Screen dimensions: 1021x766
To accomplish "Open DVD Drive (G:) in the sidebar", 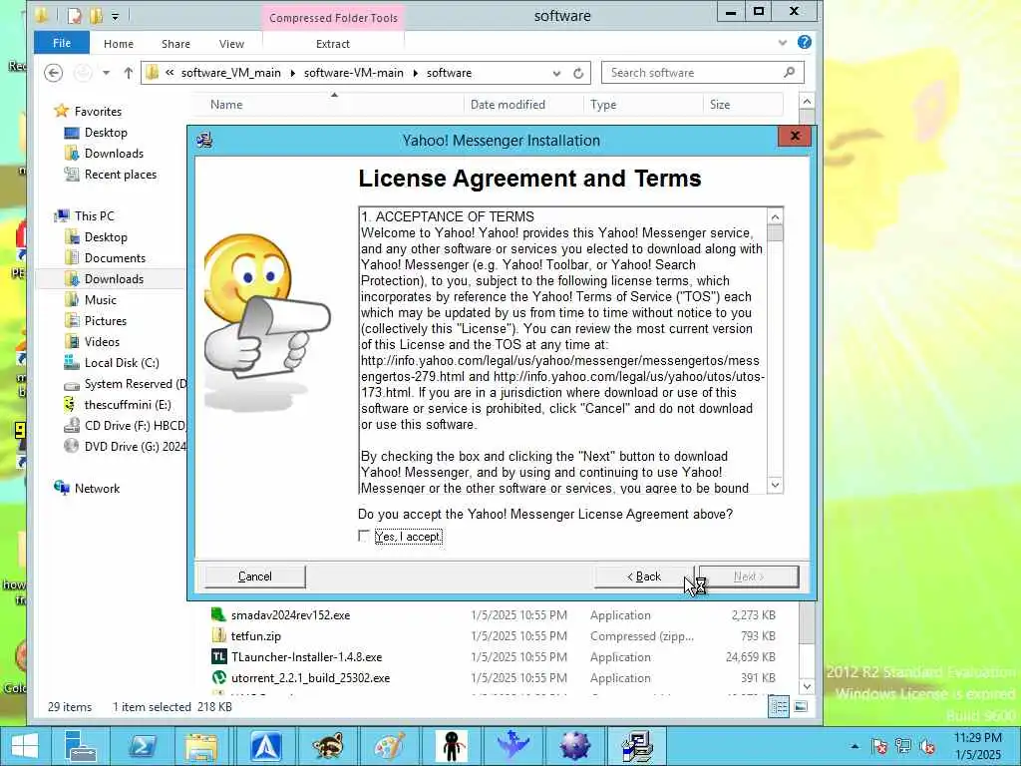I will (135, 446).
